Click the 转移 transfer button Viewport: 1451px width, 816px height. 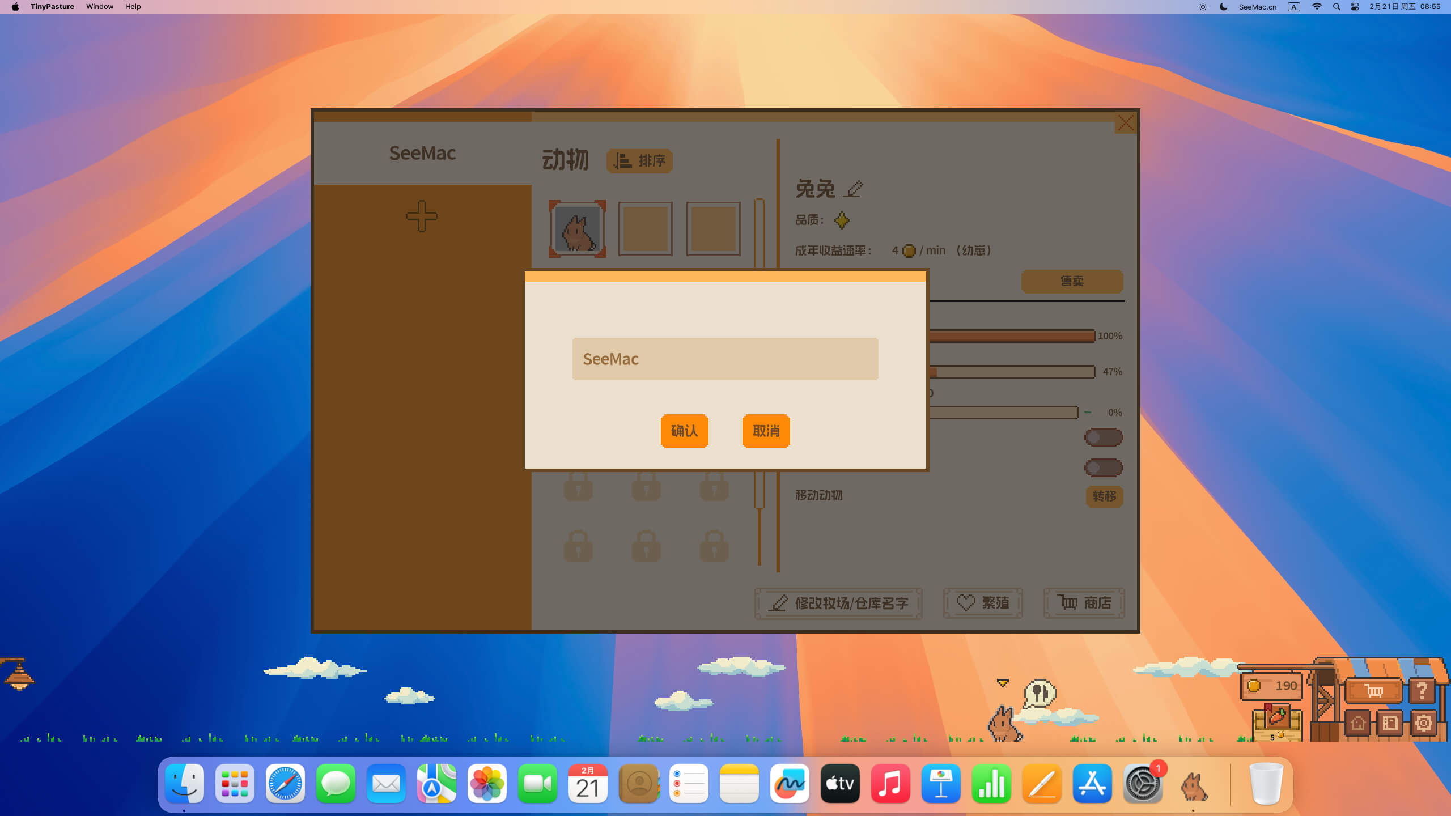(x=1104, y=496)
